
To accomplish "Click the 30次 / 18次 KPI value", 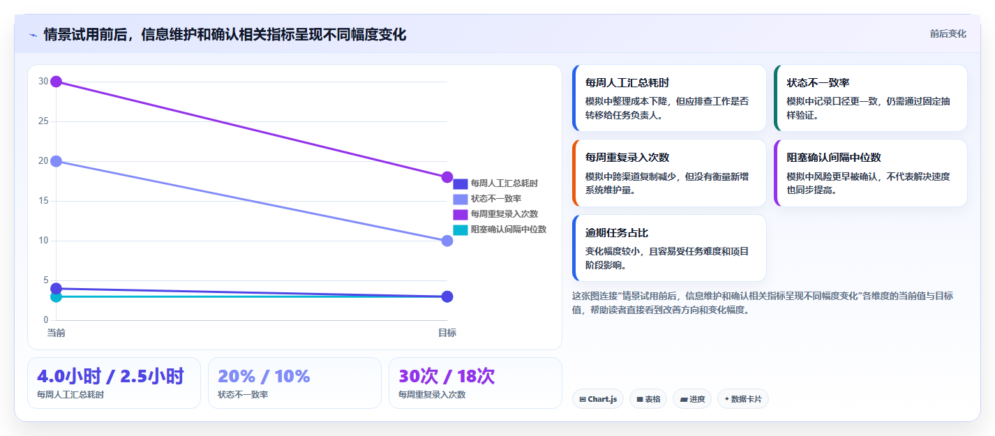I will coord(447,377).
